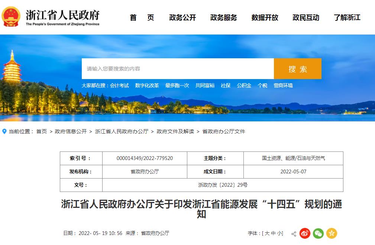Set font size to 中 (medium)
The width and height of the screenshot is (375, 245).
273,233
